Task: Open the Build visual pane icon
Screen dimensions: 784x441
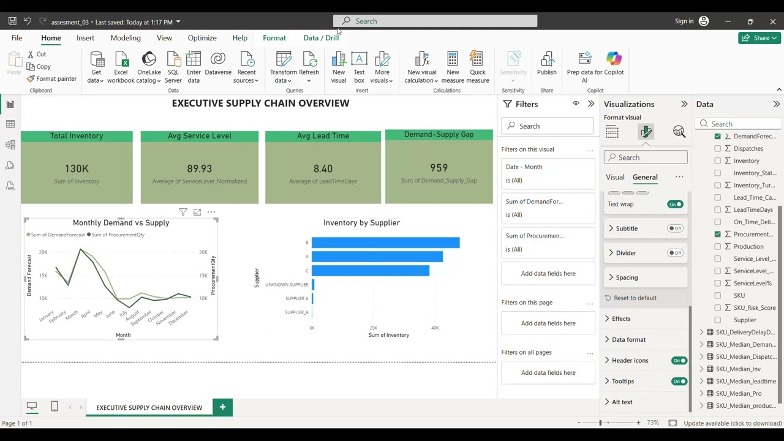Action: point(612,132)
